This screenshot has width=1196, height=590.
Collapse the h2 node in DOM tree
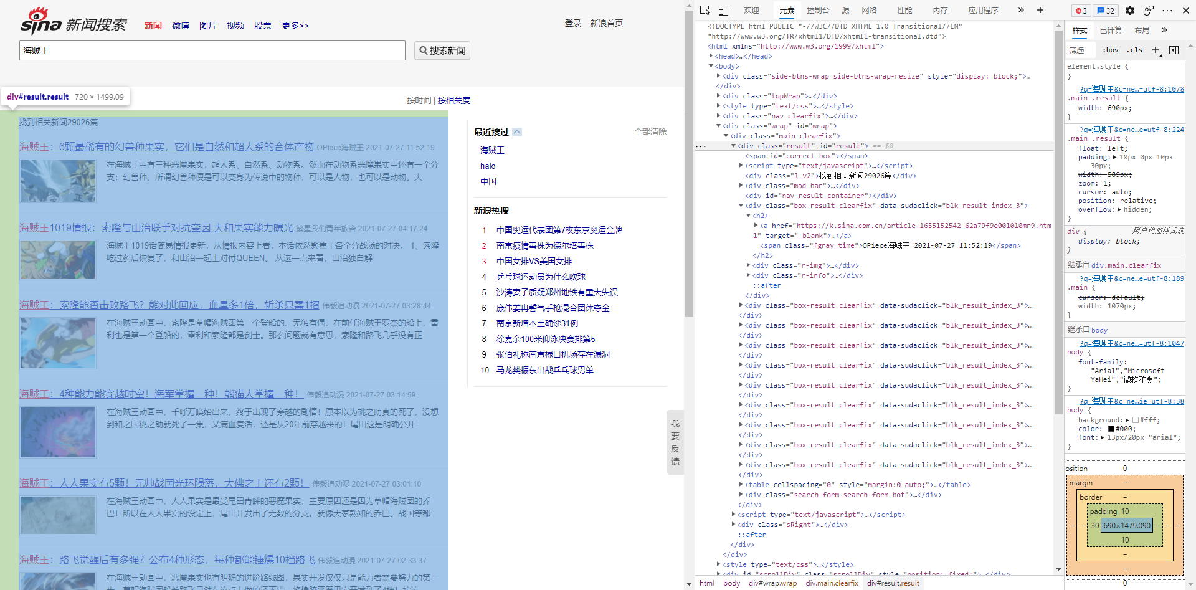[748, 216]
